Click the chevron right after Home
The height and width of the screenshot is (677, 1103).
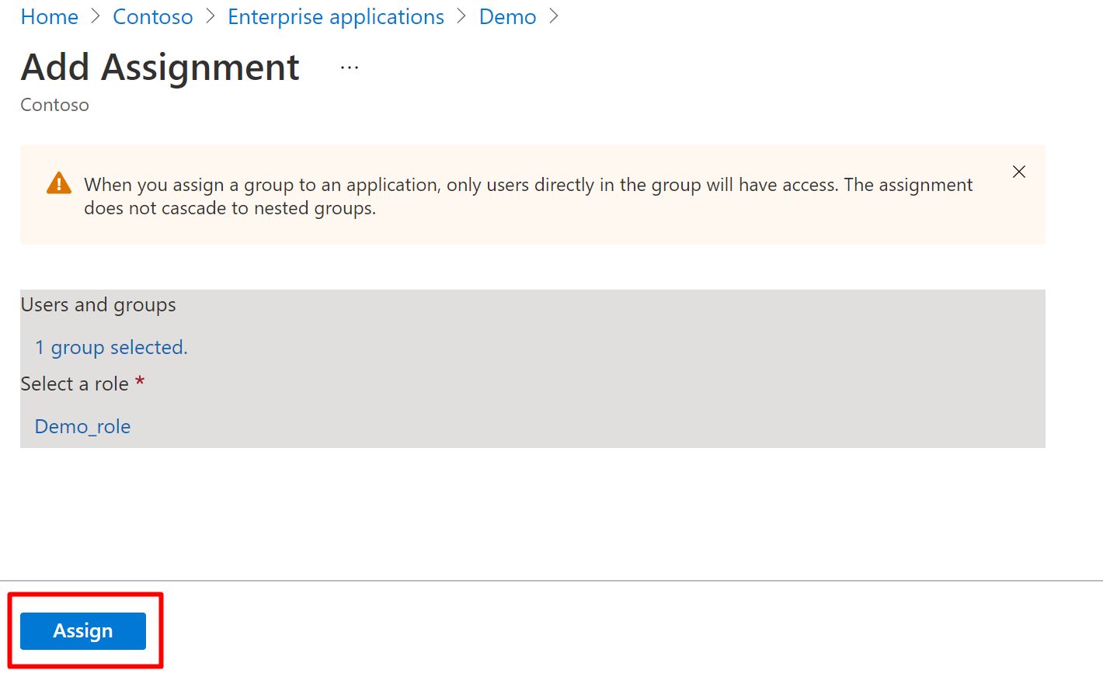coord(96,17)
